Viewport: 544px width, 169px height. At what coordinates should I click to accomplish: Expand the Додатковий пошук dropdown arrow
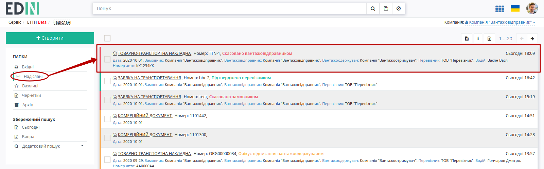coord(82,146)
